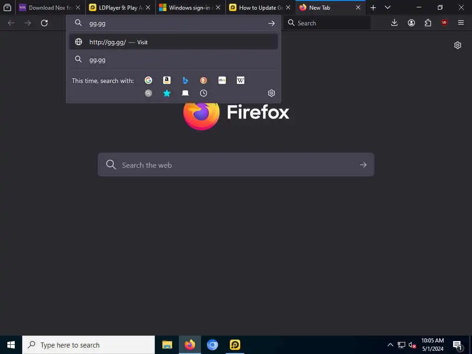Image resolution: width=472 pixels, height=354 pixels.
Task: Close the Windows sign-in tab
Action: pyautogui.click(x=218, y=8)
